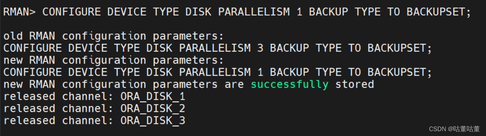Image resolution: width=486 pixels, height=136 pixels.
Task: Click BACKUPSET; in the old configuration line
Action: coord(400,48)
